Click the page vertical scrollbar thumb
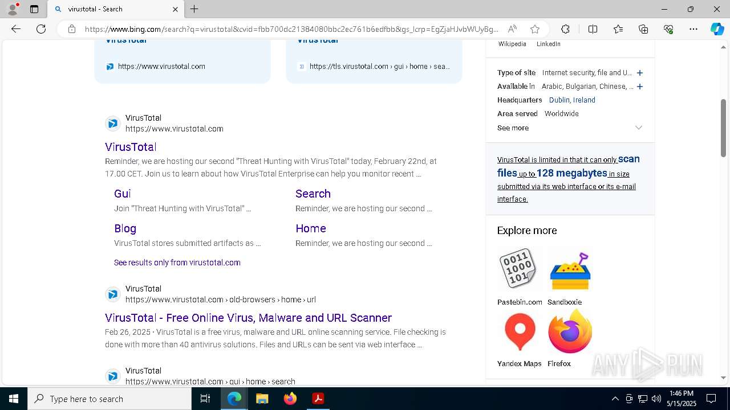730x410 pixels. point(723,128)
